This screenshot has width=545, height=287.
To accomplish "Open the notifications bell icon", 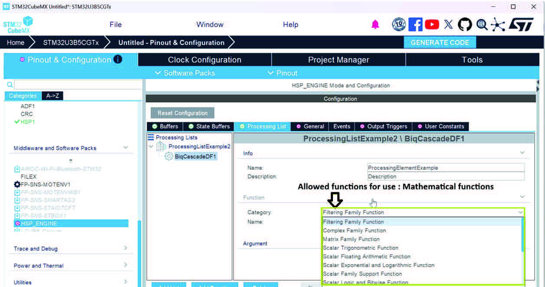I will (x=375, y=25).
